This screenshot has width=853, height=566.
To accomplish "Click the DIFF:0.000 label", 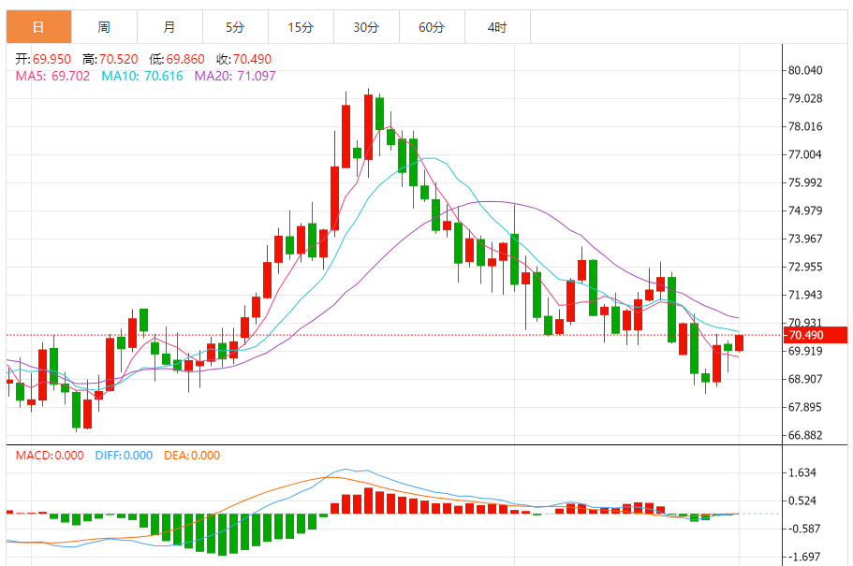I will point(124,456).
